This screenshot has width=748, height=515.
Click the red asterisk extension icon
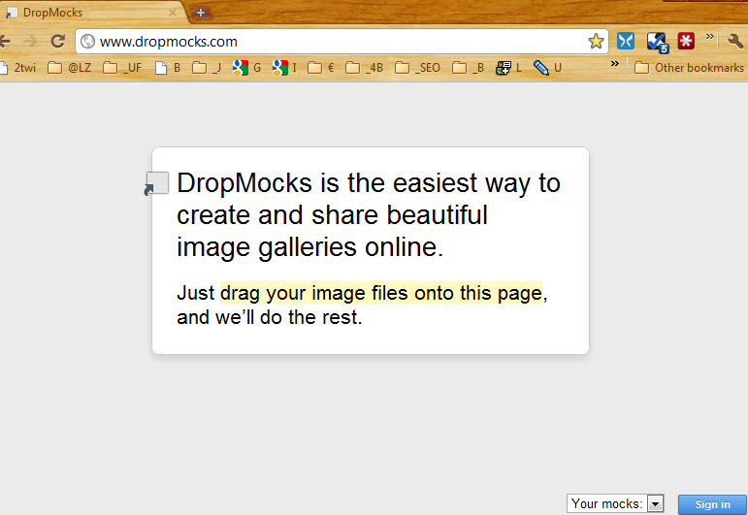(x=686, y=41)
